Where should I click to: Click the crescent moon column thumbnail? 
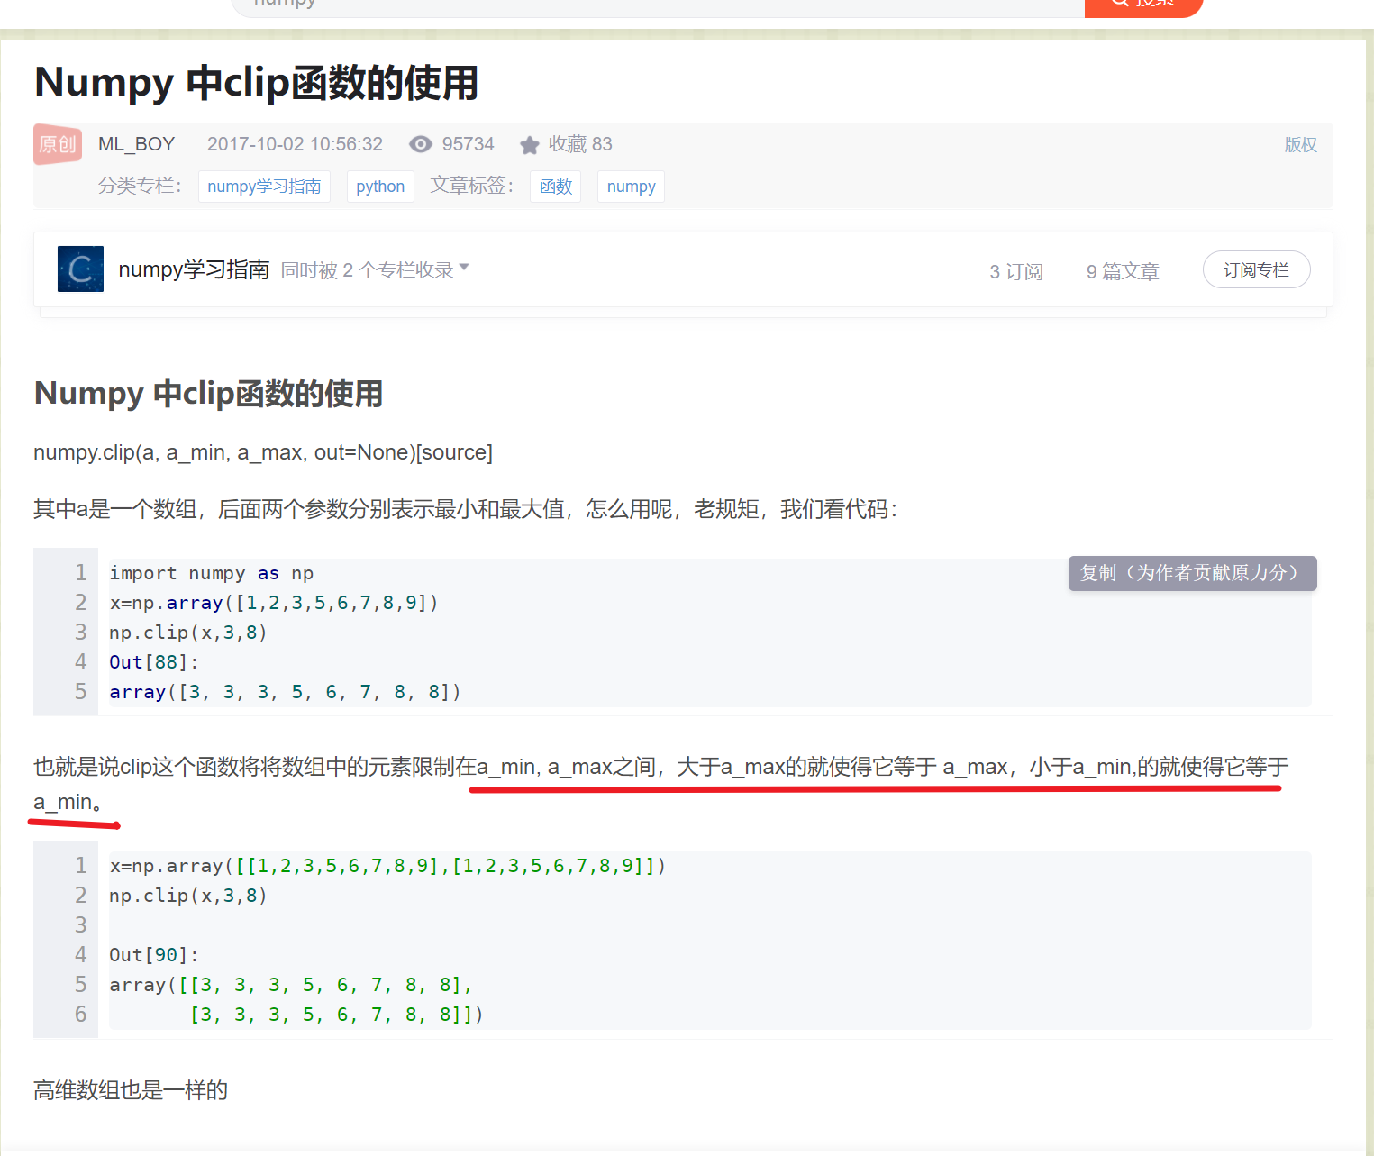click(80, 269)
